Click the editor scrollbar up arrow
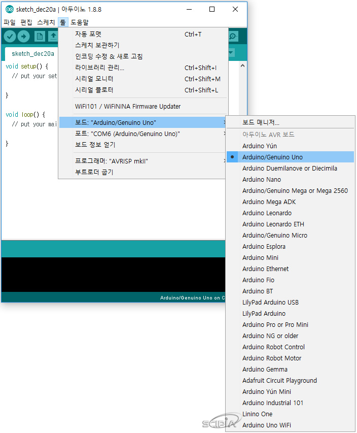 242,65
